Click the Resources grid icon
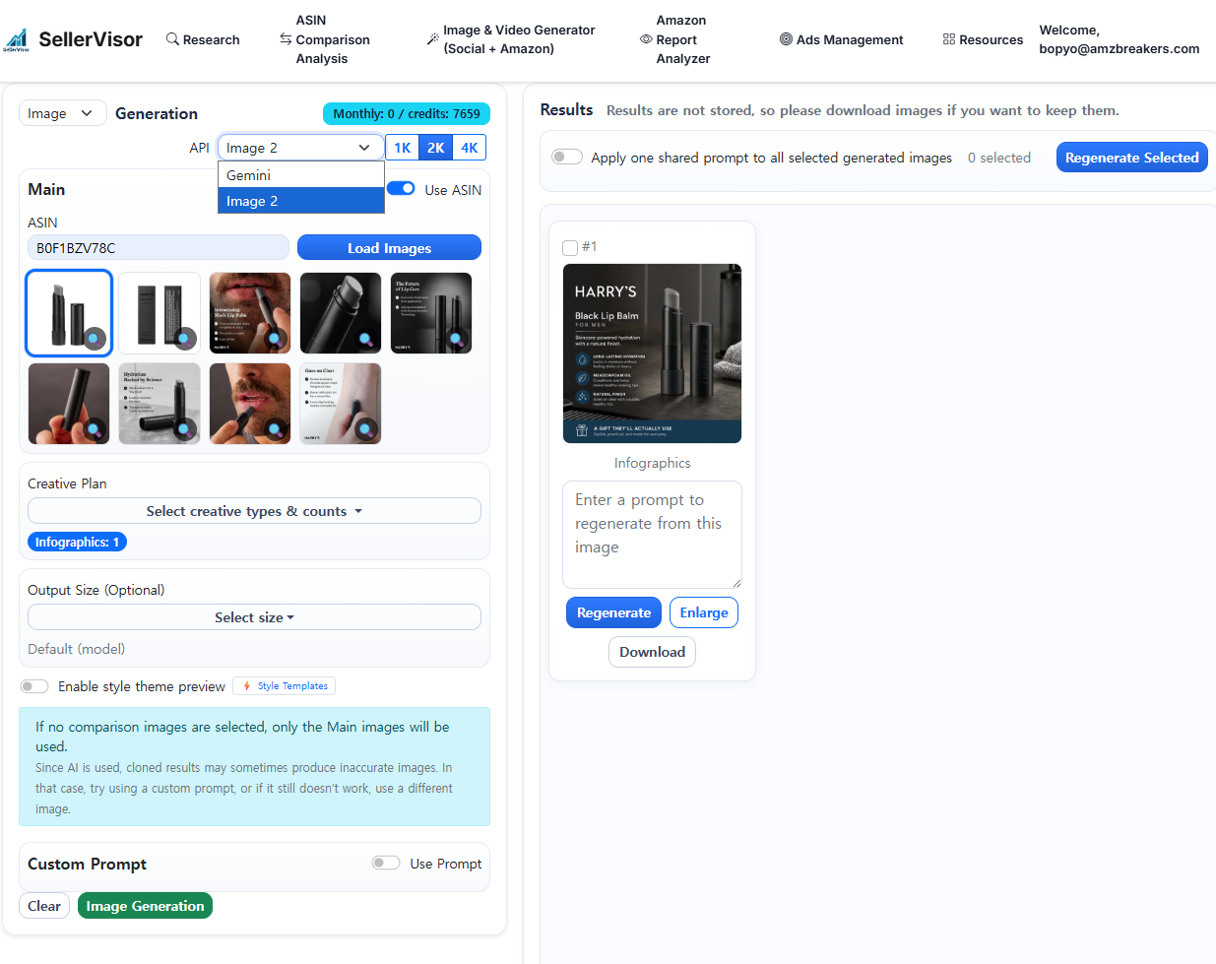This screenshot has height=964, width=1216. [949, 39]
